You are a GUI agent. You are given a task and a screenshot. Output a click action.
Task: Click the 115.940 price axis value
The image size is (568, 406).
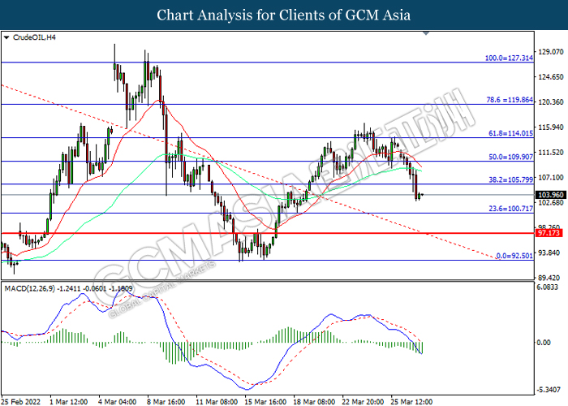click(551, 127)
